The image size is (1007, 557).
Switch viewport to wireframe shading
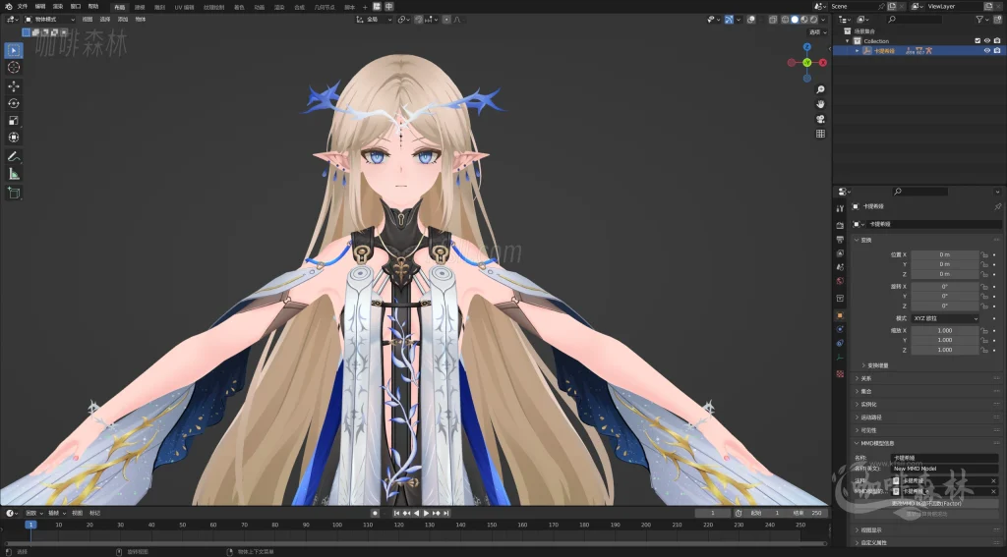point(786,20)
